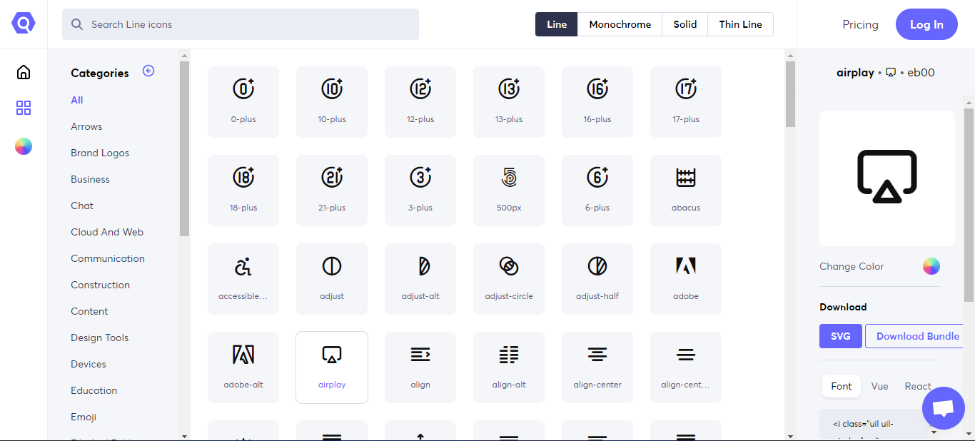Open the color wheel in left sidebar
This screenshot has width=975, height=441.
[x=24, y=146]
